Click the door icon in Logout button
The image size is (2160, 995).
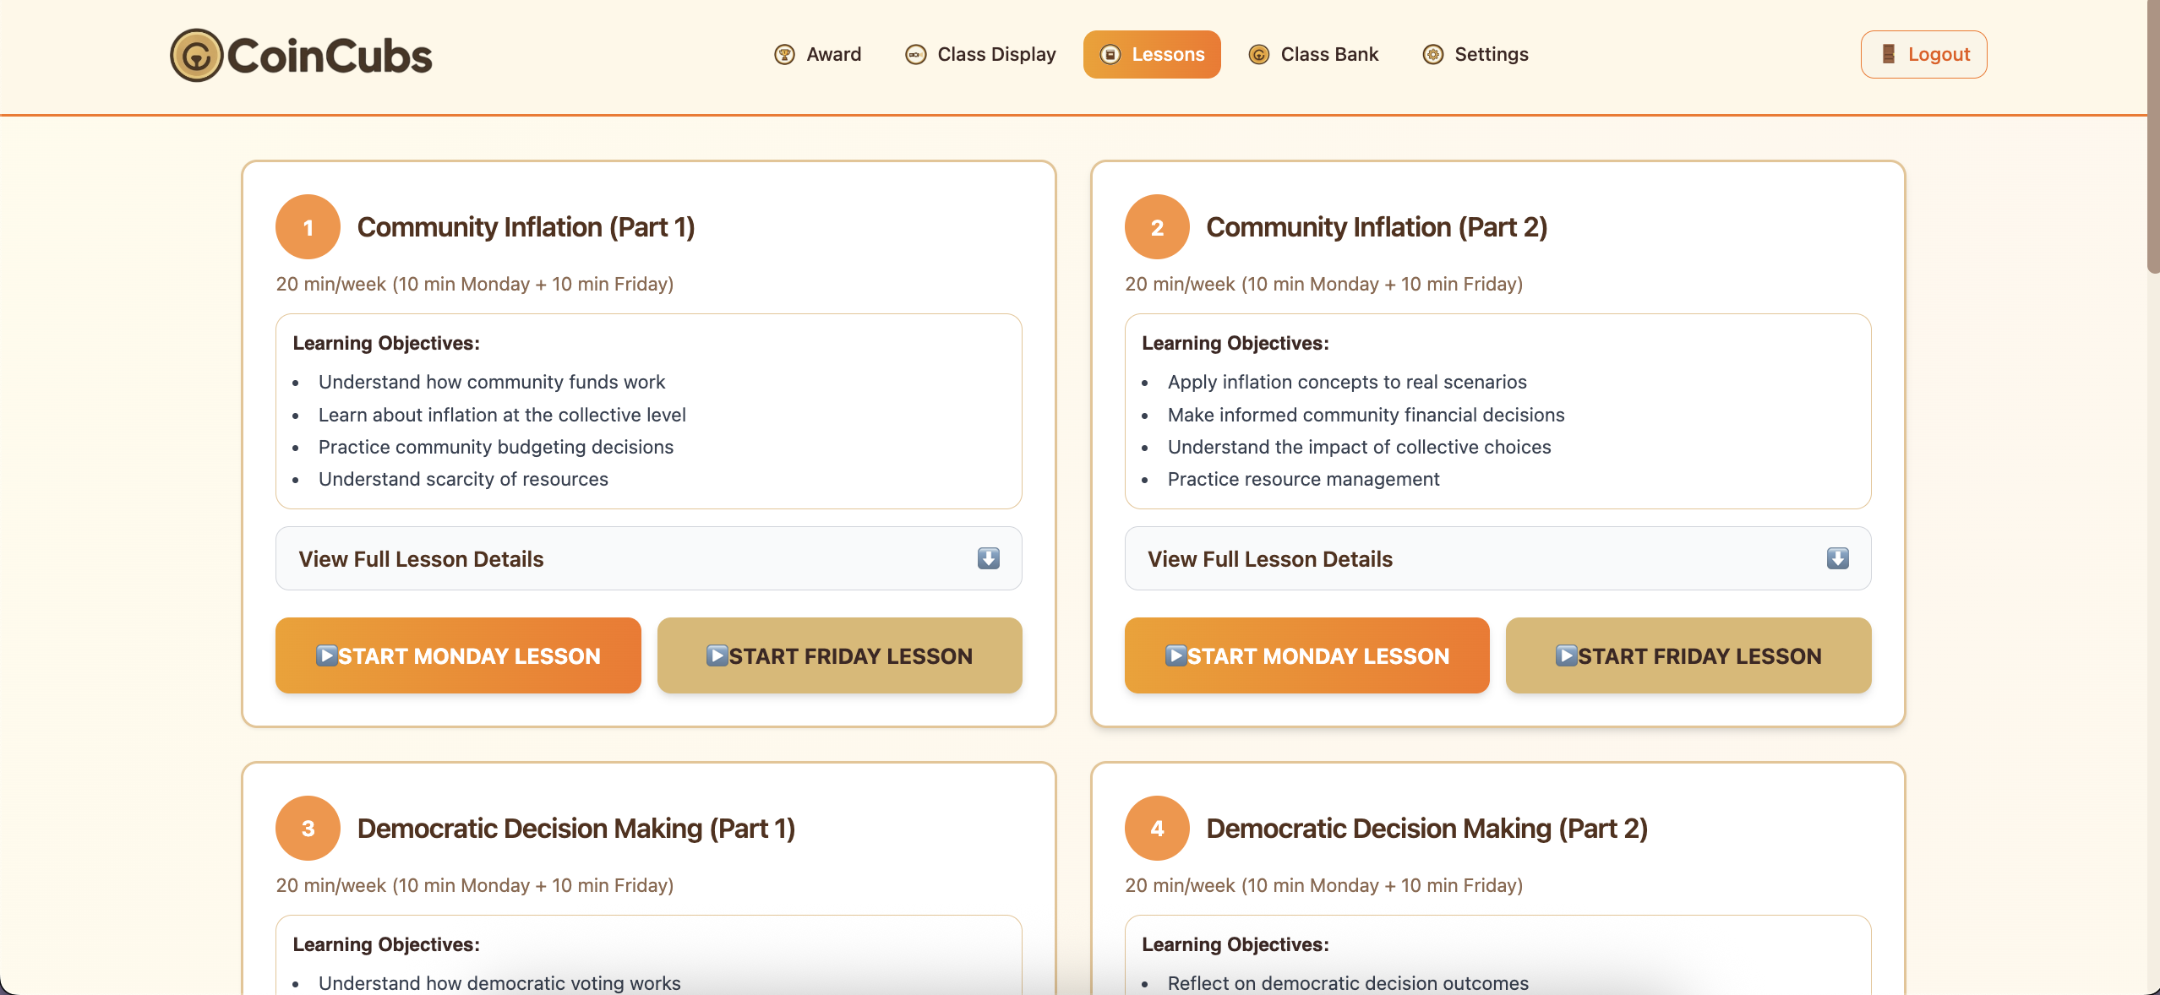click(x=1888, y=55)
